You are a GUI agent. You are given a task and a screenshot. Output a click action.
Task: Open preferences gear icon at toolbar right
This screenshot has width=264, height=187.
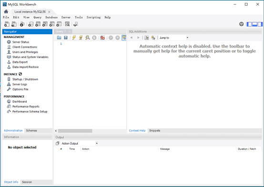[x=241, y=24]
